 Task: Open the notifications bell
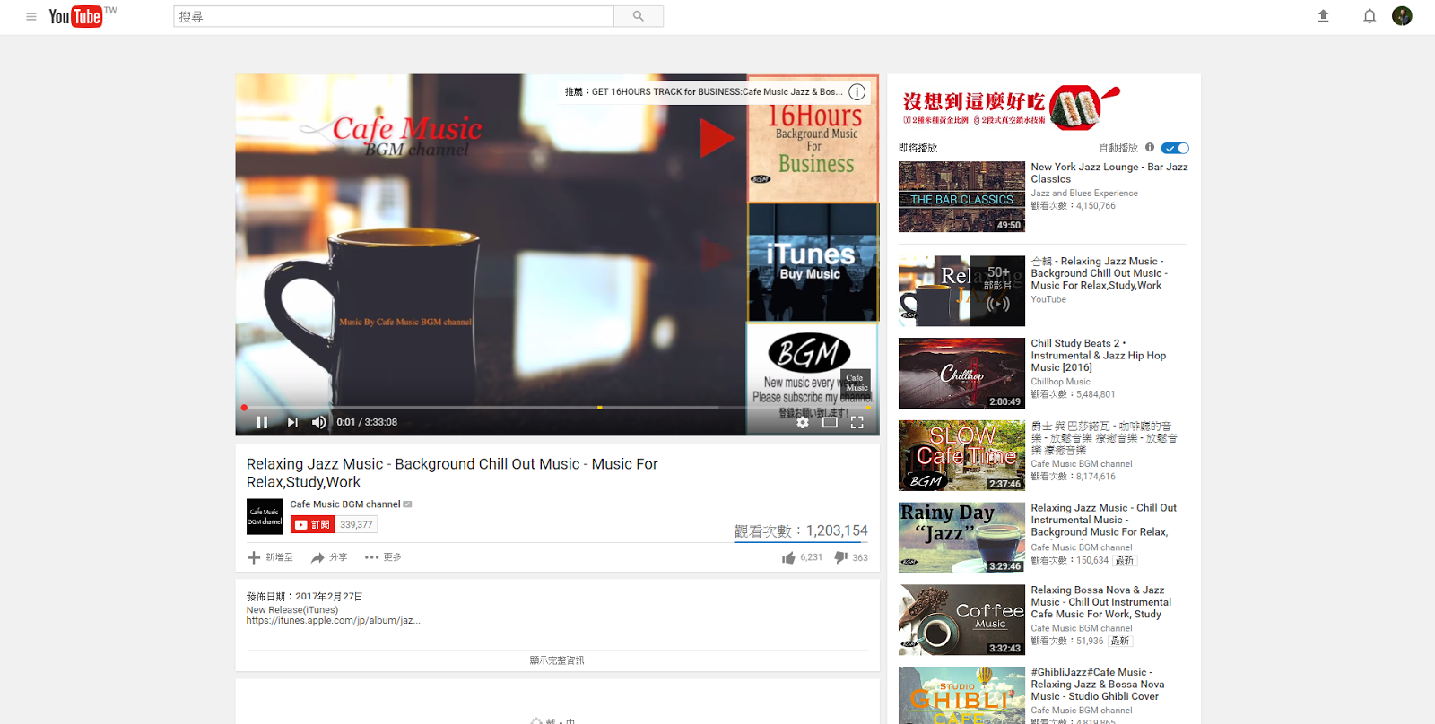1370,15
